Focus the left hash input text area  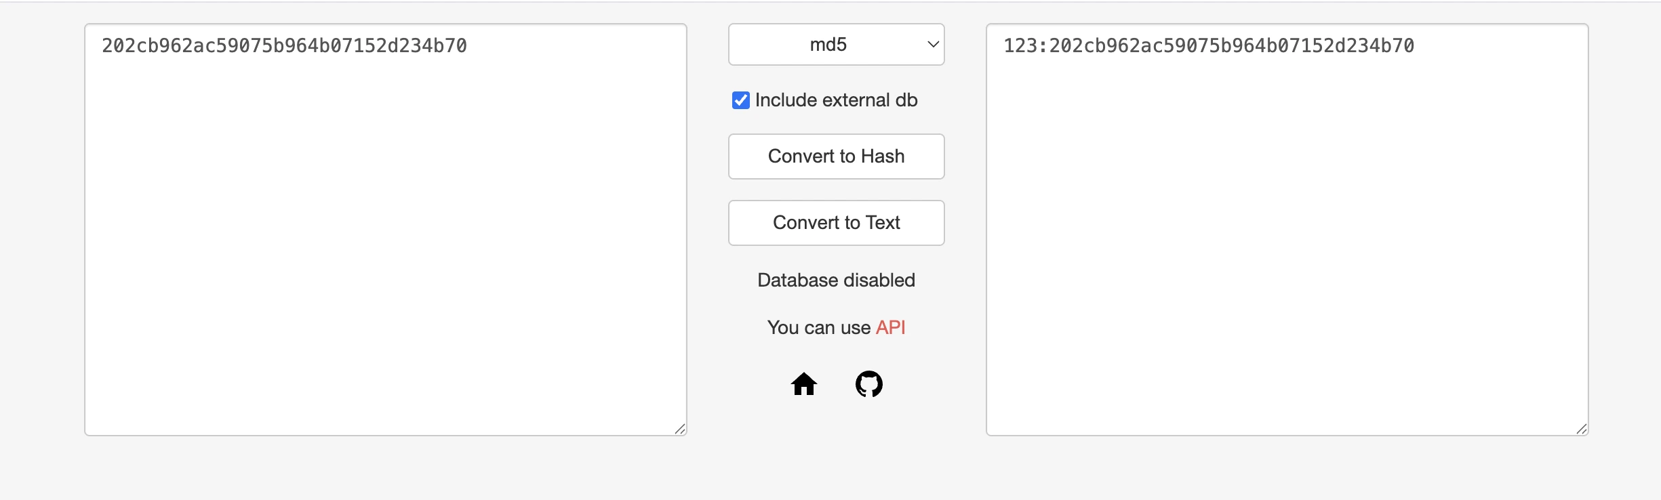tap(385, 237)
